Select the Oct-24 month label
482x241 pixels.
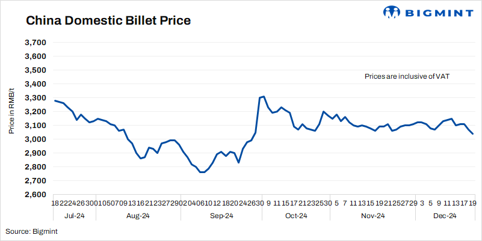coord(296,216)
